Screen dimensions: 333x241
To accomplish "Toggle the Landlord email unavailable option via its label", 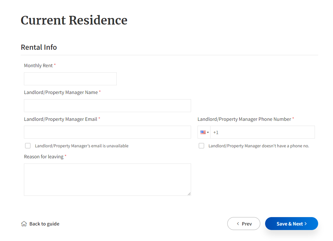I will click(x=81, y=146).
